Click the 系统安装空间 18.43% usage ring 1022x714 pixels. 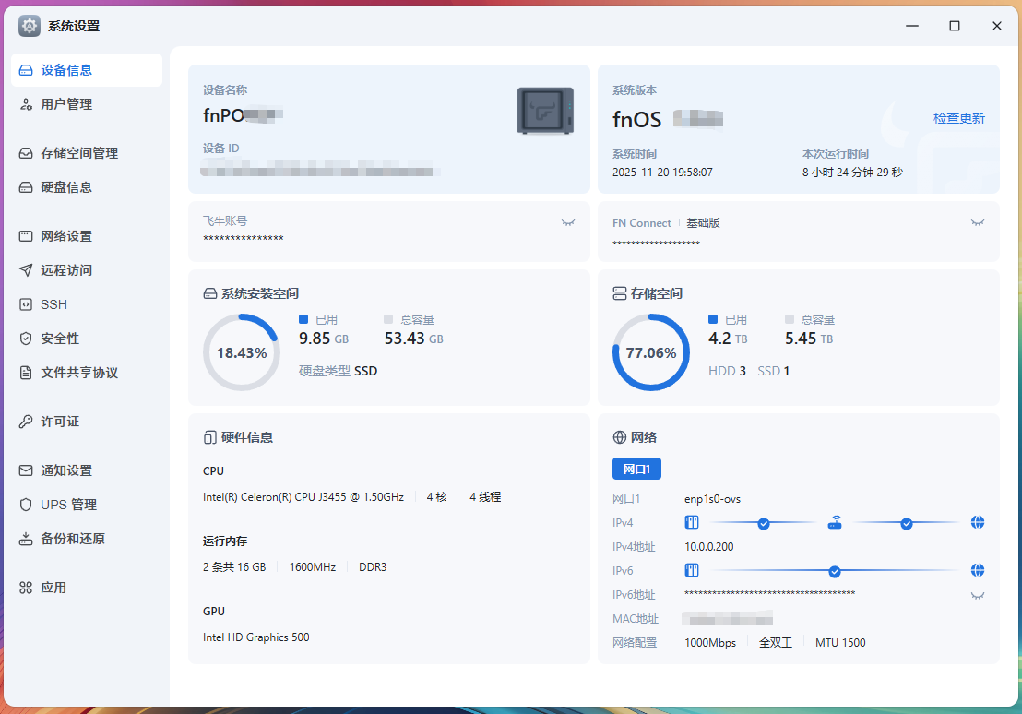241,352
